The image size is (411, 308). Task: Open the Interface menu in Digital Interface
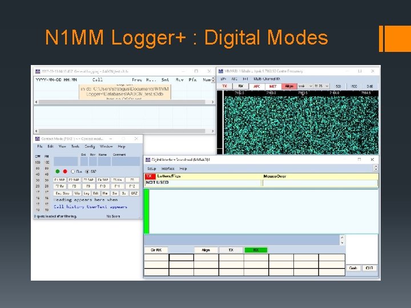168,169
